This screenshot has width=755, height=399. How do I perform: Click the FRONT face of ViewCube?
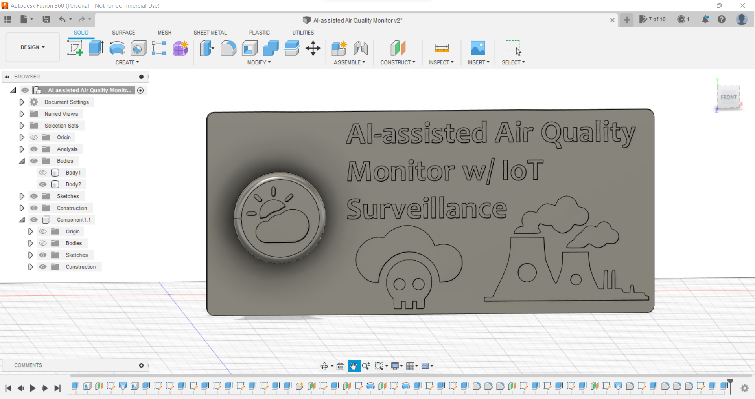(728, 97)
